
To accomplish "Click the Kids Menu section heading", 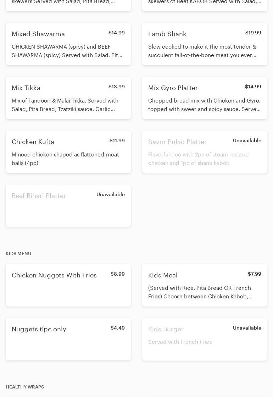I will 18,254.
